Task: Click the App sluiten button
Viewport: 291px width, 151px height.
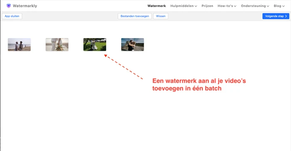Action: pos(12,16)
